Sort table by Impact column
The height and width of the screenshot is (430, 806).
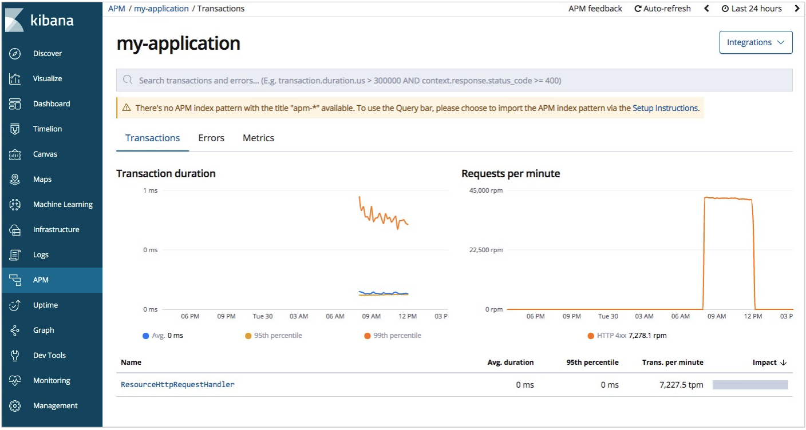[769, 363]
